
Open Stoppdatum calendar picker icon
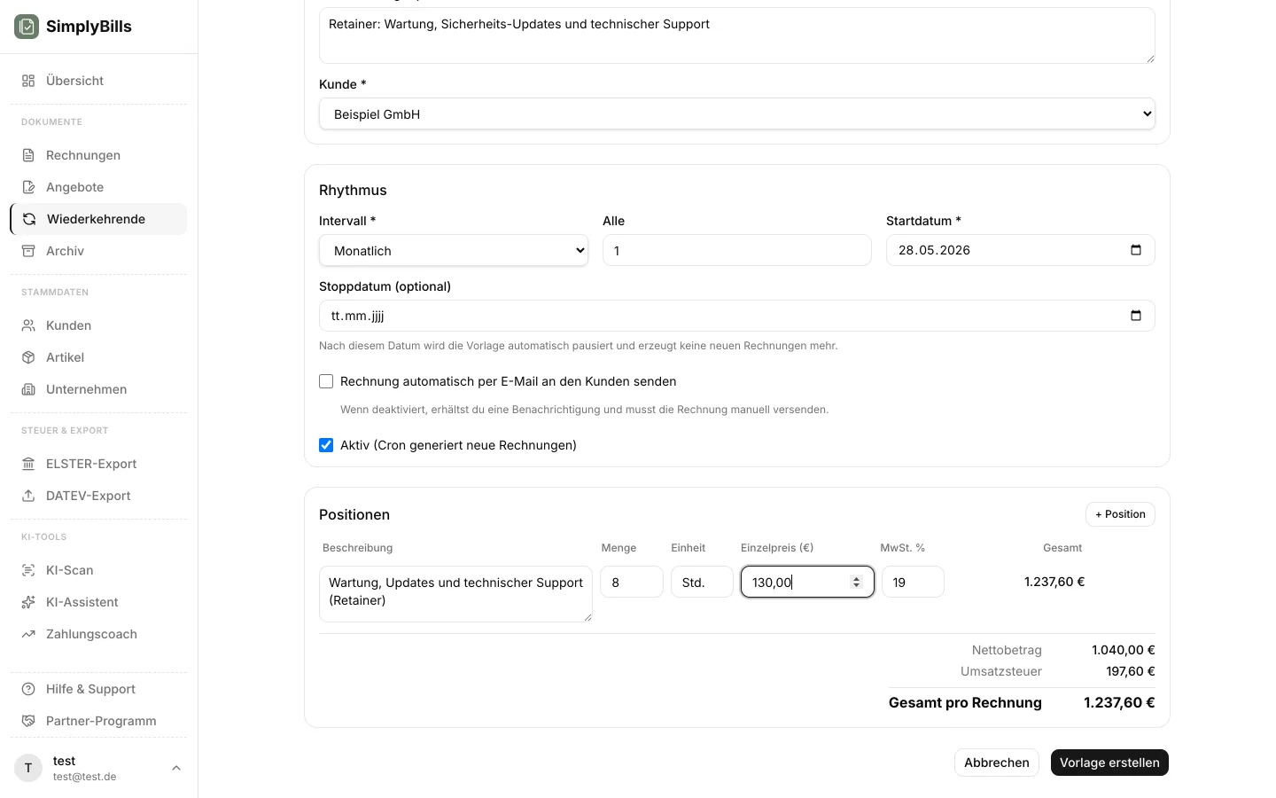[1136, 316]
